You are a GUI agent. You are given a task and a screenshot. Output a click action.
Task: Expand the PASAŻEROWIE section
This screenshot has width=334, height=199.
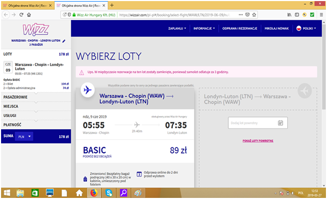coord(36,97)
